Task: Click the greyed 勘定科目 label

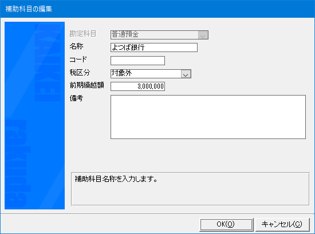Action: [x=83, y=34]
